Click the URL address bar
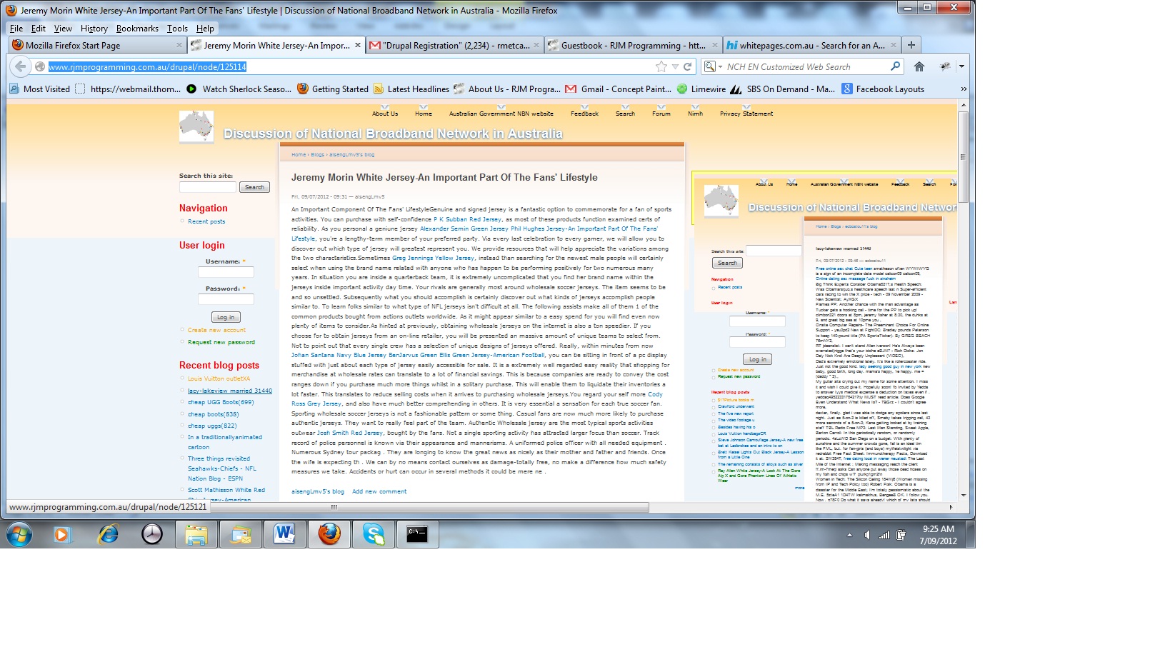The image size is (1170, 657). coord(350,66)
